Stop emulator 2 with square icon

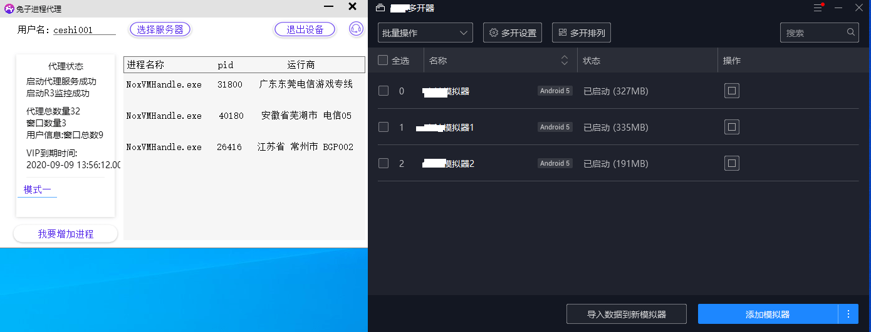pos(731,163)
